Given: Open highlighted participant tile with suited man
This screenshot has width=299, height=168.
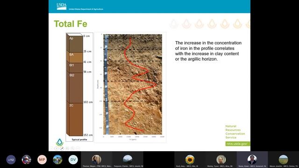Looking at the screenshot, I should coord(252,160).
